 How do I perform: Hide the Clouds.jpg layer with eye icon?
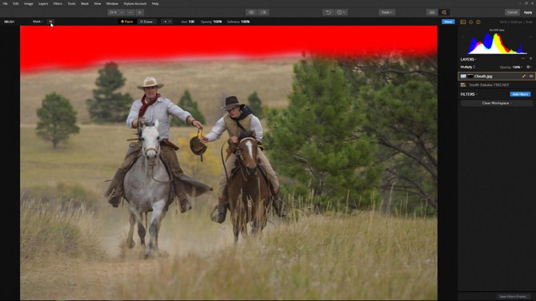pyautogui.click(x=531, y=76)
